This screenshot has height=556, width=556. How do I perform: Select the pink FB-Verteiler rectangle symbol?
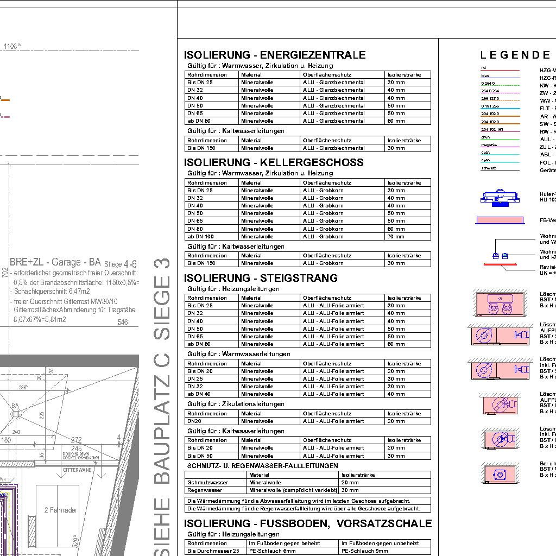[x=500, y=220]
